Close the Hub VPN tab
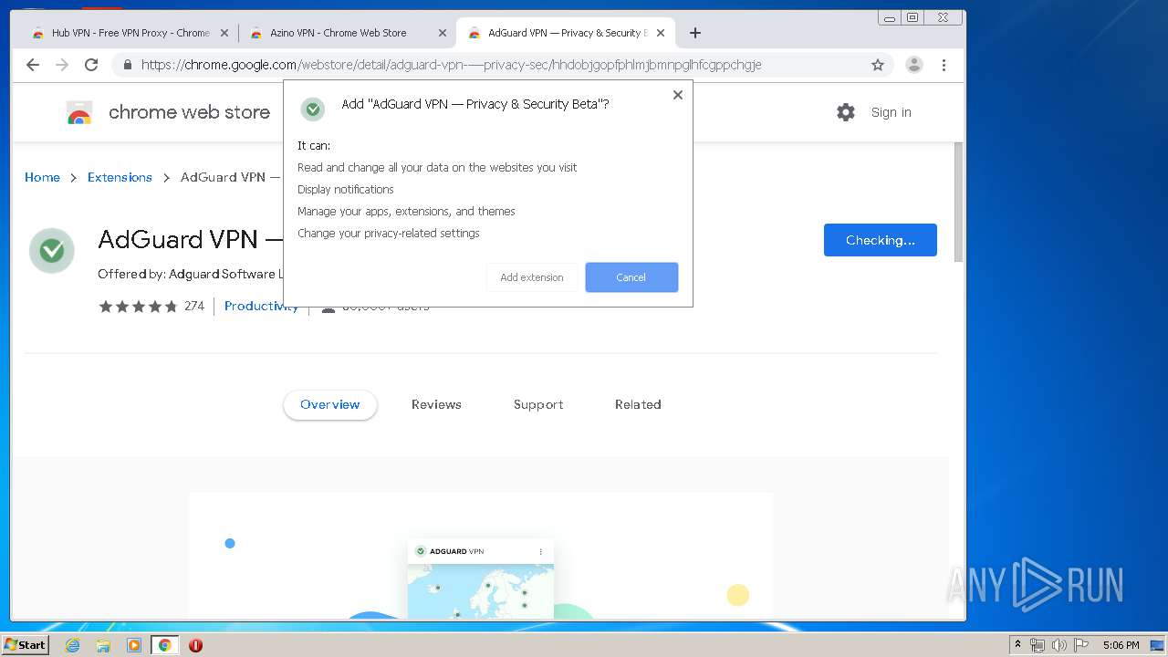Image resolution: width=1168 pixels, height=657 pixels. tap(224, 33)
